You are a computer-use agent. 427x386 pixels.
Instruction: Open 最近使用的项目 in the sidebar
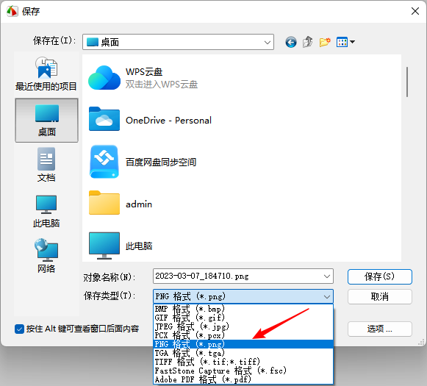tap(46, 74)
